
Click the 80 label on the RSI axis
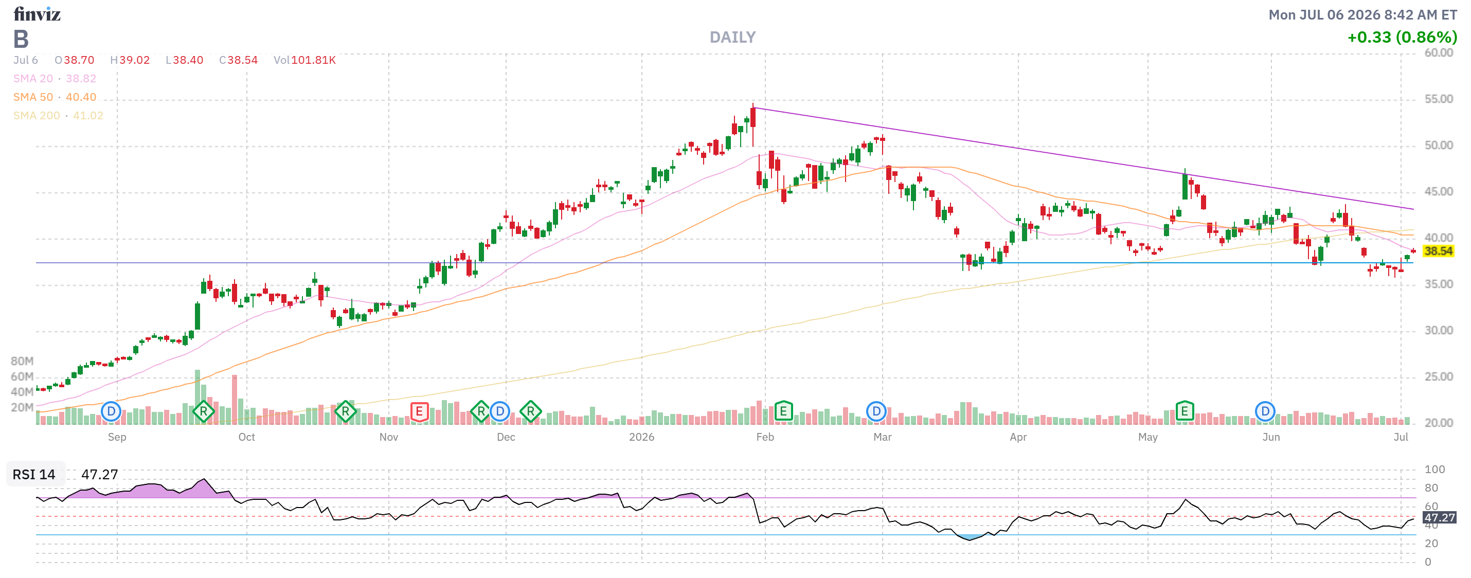click(x=1431, y=489)
